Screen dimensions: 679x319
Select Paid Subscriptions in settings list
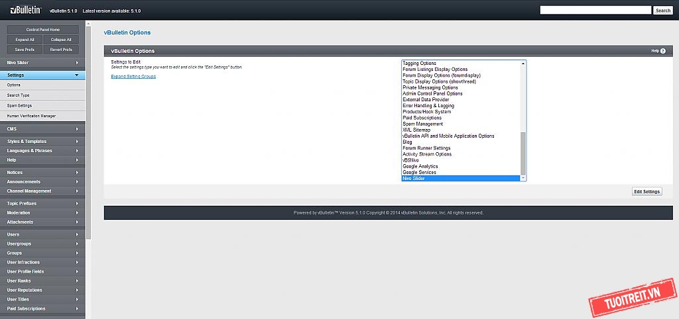pos(422,118)
